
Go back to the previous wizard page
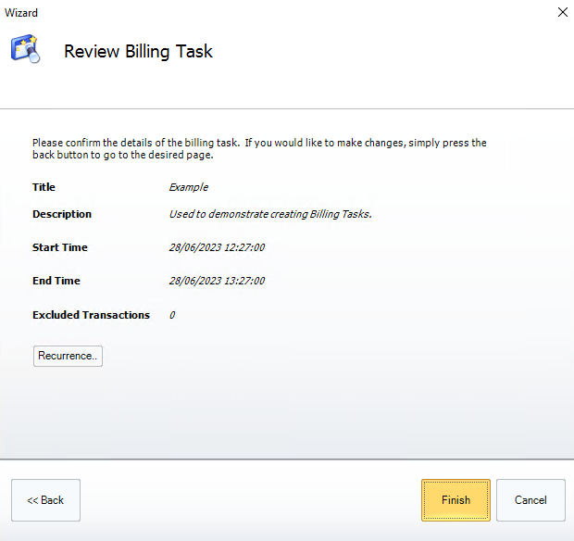tap(45, 500)
